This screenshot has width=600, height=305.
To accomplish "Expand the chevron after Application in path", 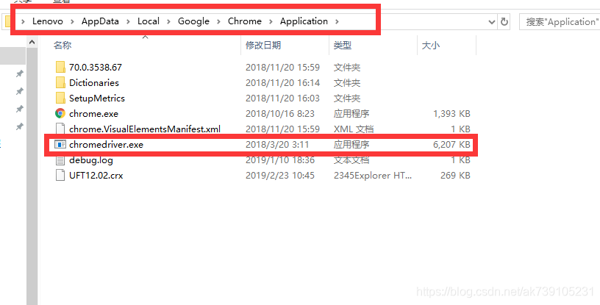I will tap(337, 22).
